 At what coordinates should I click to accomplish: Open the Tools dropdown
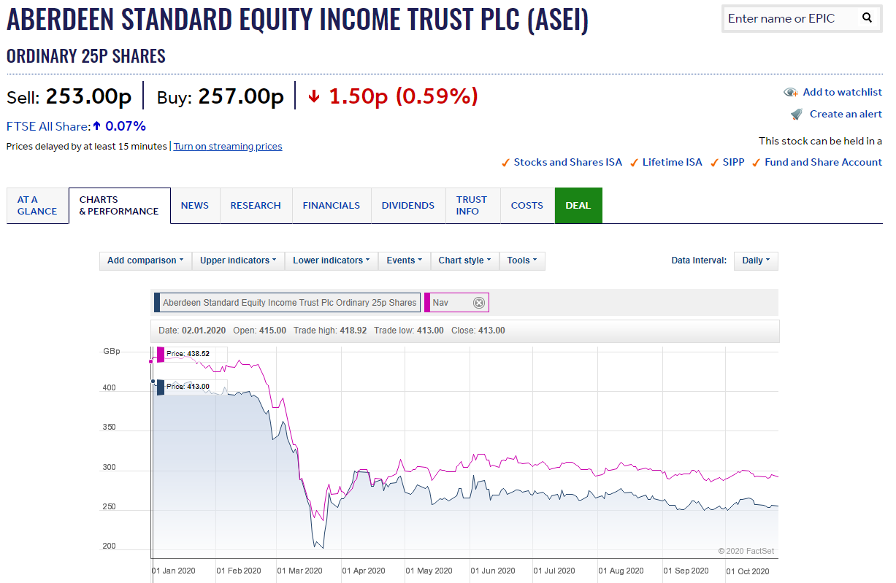click(x=521, y=260)
